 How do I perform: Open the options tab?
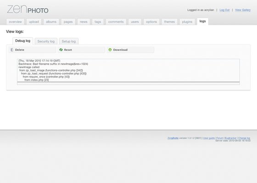[x=151, y=22]
